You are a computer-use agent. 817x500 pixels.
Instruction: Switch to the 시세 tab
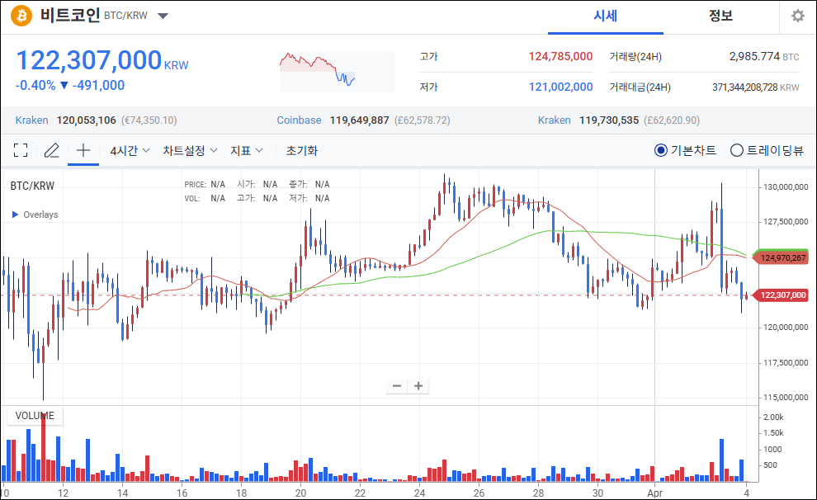(606, 17)
